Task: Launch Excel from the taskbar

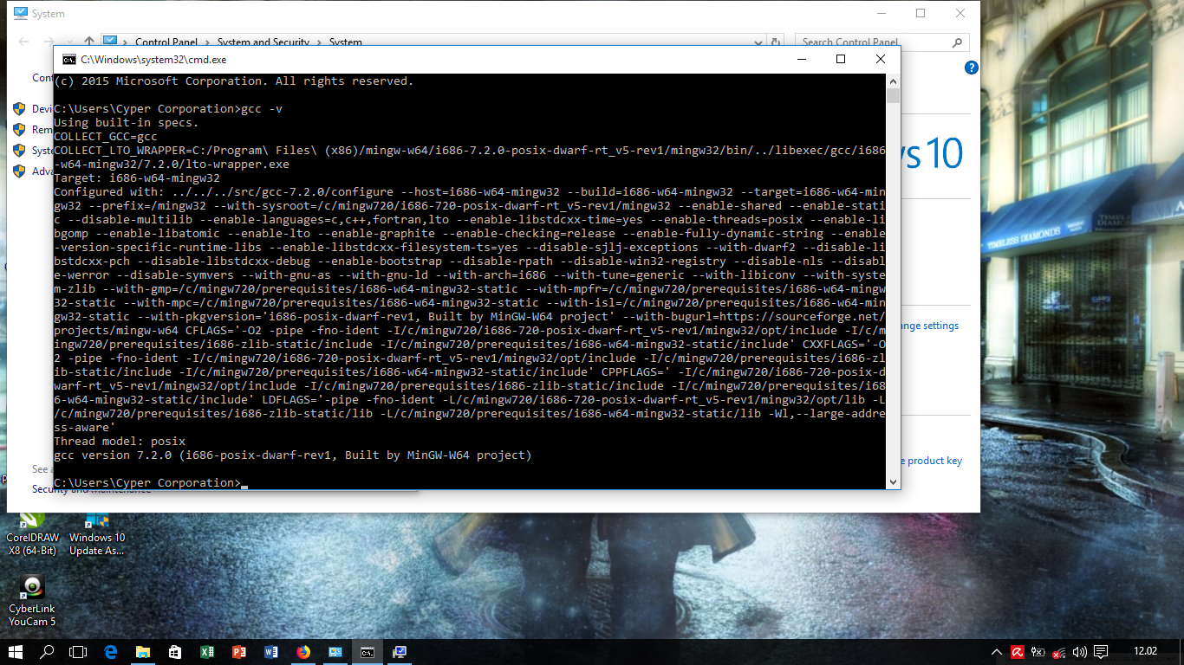Action: click(207, 652)
